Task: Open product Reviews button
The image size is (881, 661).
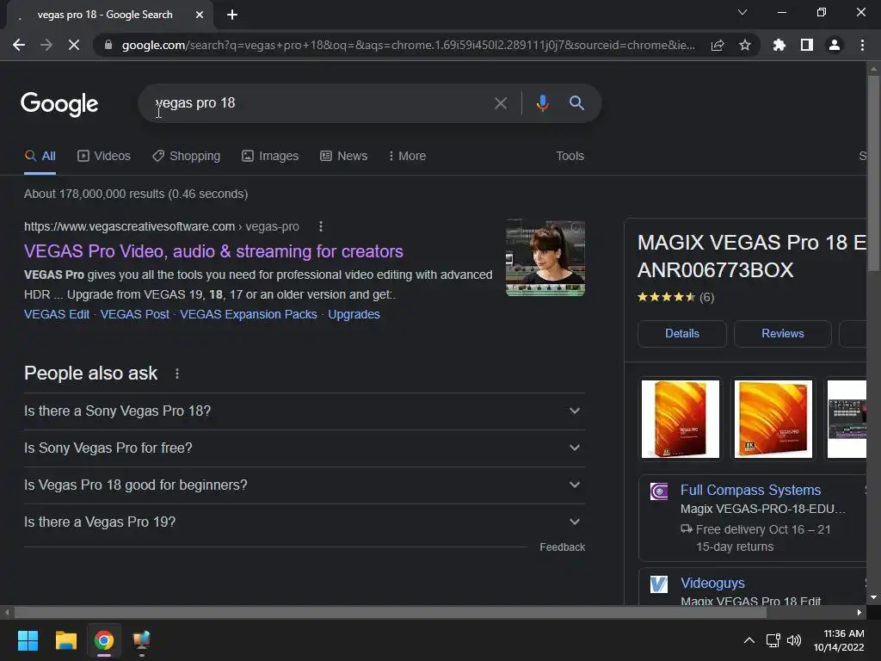Action: point(783,333)
